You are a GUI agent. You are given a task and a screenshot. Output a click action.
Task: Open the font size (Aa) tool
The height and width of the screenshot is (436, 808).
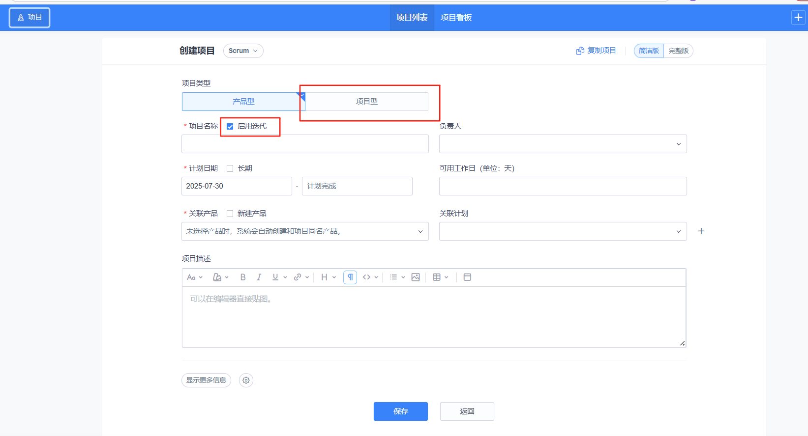pos(191,277)
